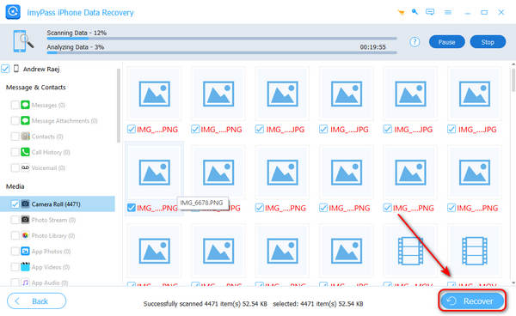516x316 pixels.
Task: Click the Recover button
Action: pos(472,301)
